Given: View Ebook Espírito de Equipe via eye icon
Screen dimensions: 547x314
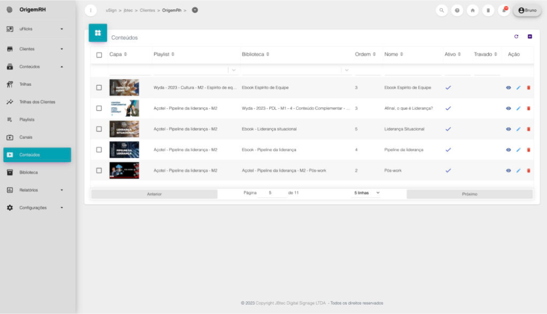Looking at the screenshot, I should coord(508,87).
